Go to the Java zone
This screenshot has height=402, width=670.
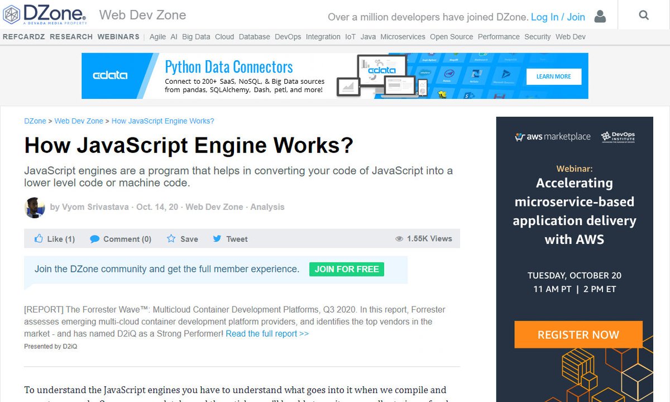pos(368,37)
